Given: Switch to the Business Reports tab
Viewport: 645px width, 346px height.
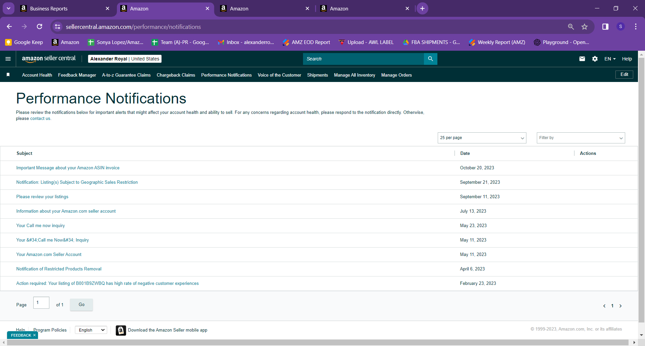Looking at the screenshot, I should tap(65, 8).
